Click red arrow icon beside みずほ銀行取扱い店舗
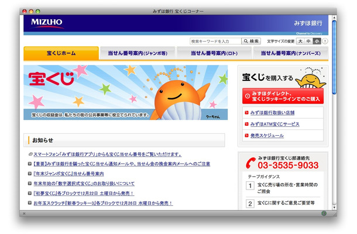Image resolution: width=357 pixels, height=234 pixels. point(246,112)
